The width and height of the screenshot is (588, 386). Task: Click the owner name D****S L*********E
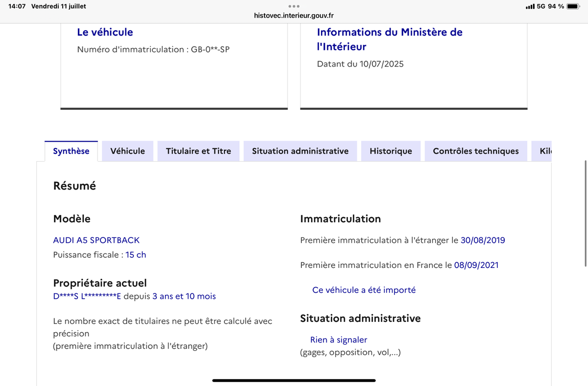pos(87,296)
